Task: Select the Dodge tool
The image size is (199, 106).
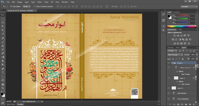Action: click(3, 65)
